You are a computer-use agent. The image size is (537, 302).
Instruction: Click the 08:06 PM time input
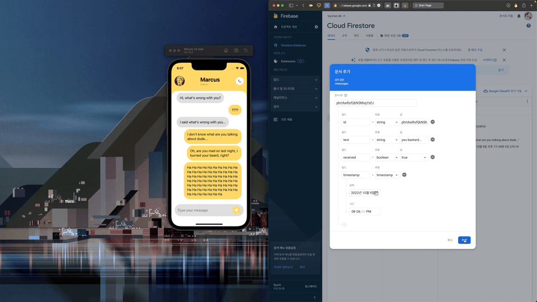[365, 211]
